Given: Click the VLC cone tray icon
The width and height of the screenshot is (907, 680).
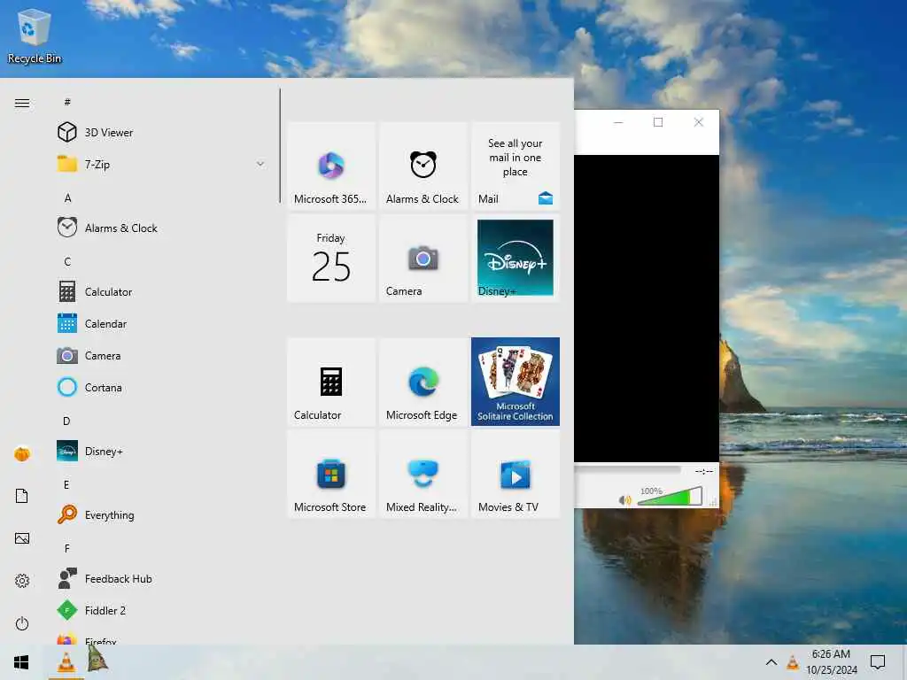Looking at the screenshot, I should (793, 662).
